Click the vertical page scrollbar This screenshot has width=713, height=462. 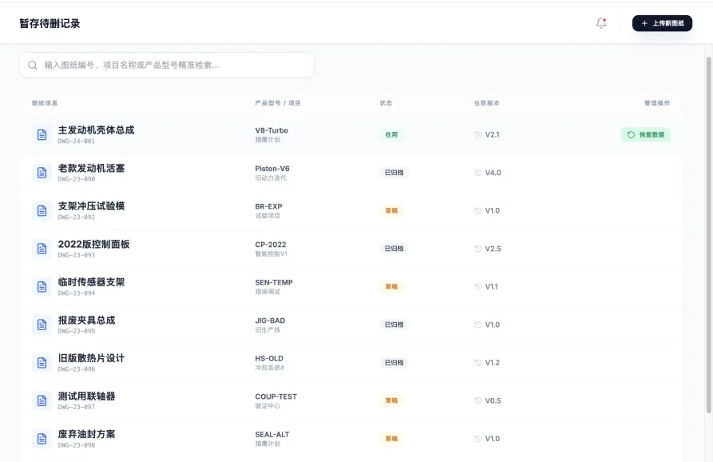708,235
